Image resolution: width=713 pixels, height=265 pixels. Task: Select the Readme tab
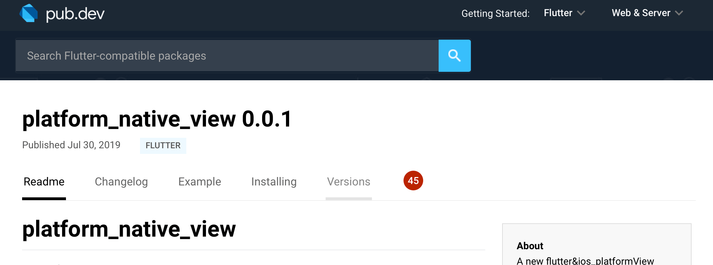[44, 182]
